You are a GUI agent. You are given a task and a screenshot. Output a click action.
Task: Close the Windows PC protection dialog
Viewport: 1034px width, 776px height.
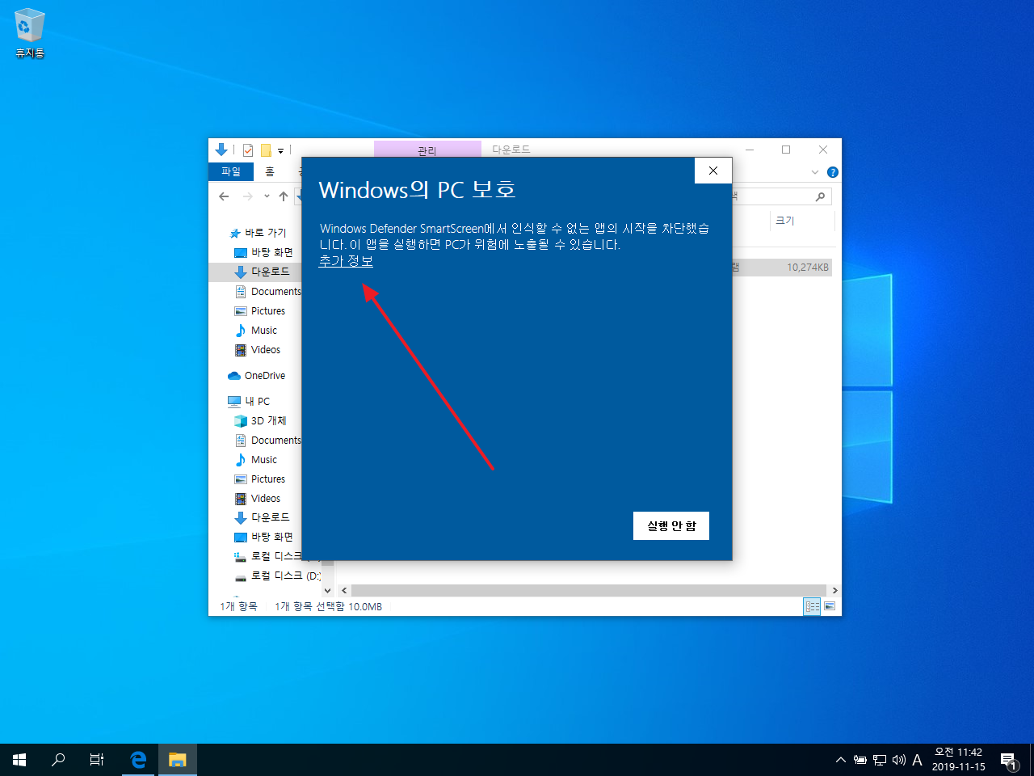712,171
